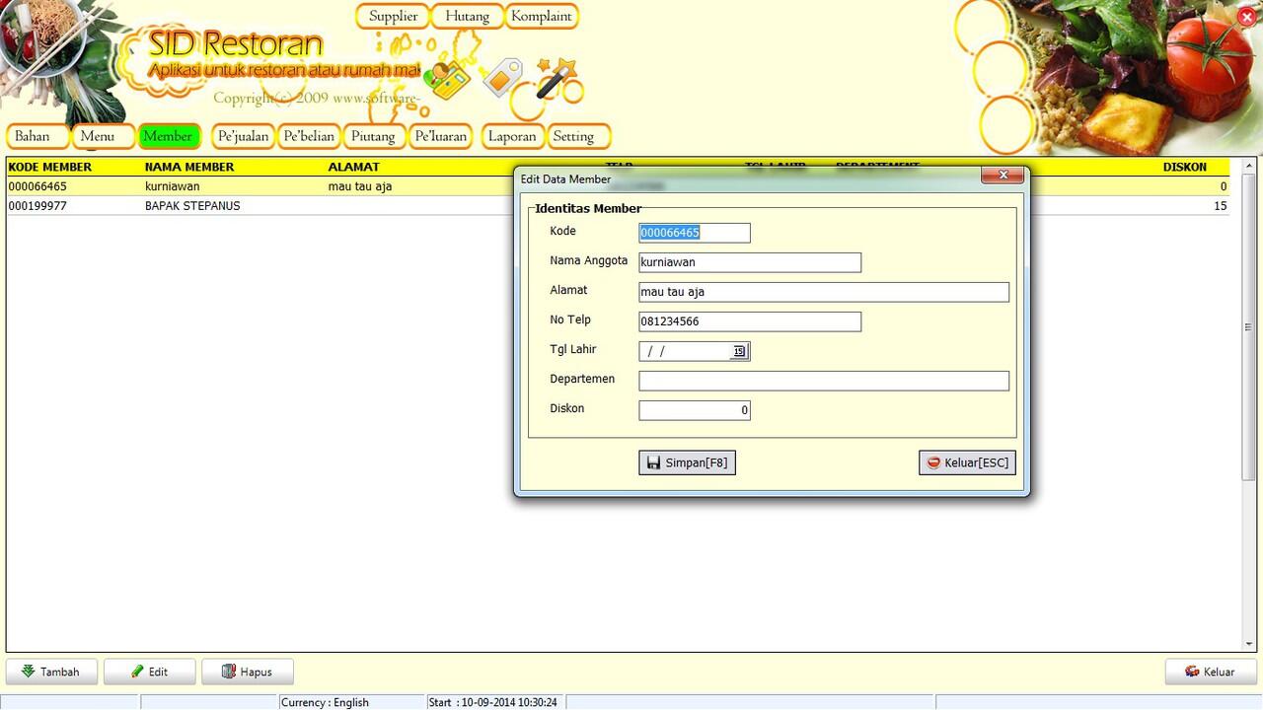Click the member ID card icon in header

click(449, 81)
